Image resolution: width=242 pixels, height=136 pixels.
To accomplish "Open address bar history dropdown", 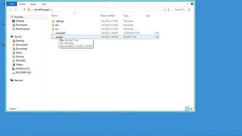I will pyautogui.click(x=164, y=10).
